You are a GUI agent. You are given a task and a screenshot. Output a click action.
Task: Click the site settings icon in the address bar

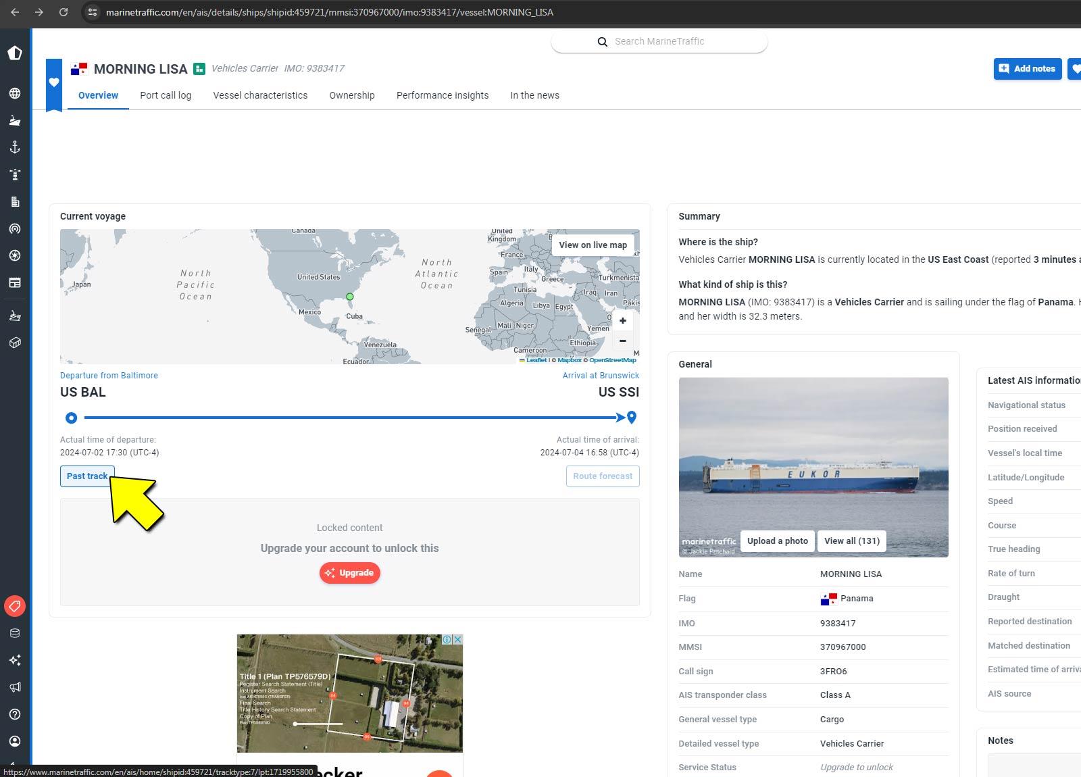[x=93, y=12]
